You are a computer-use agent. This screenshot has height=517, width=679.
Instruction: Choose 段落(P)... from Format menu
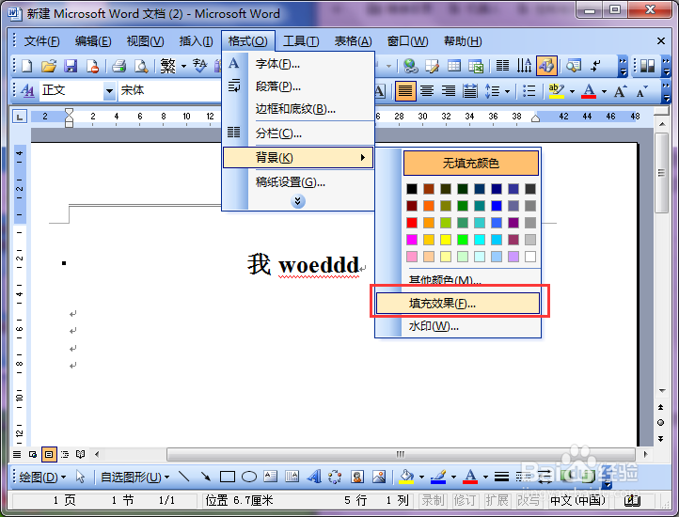point(298,86)
